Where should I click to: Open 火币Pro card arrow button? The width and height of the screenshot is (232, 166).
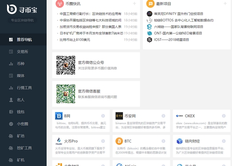[x=103, y=141]
